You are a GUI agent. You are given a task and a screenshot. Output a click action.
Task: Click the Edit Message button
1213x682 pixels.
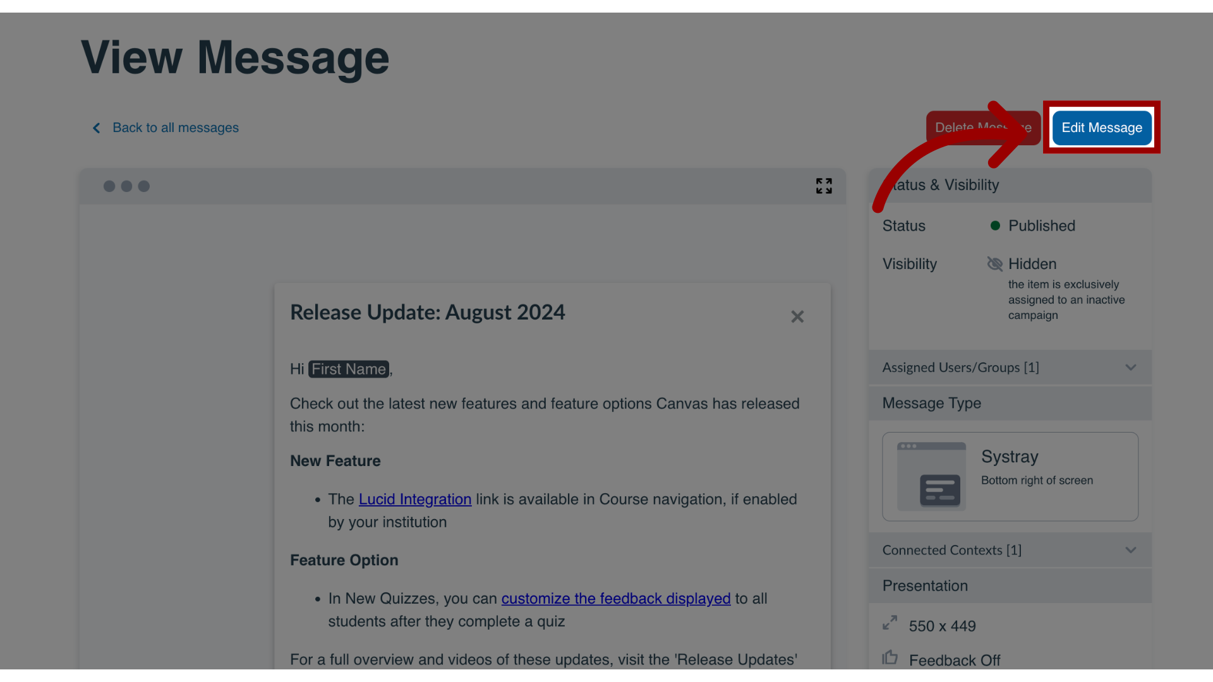point(1101,128)
